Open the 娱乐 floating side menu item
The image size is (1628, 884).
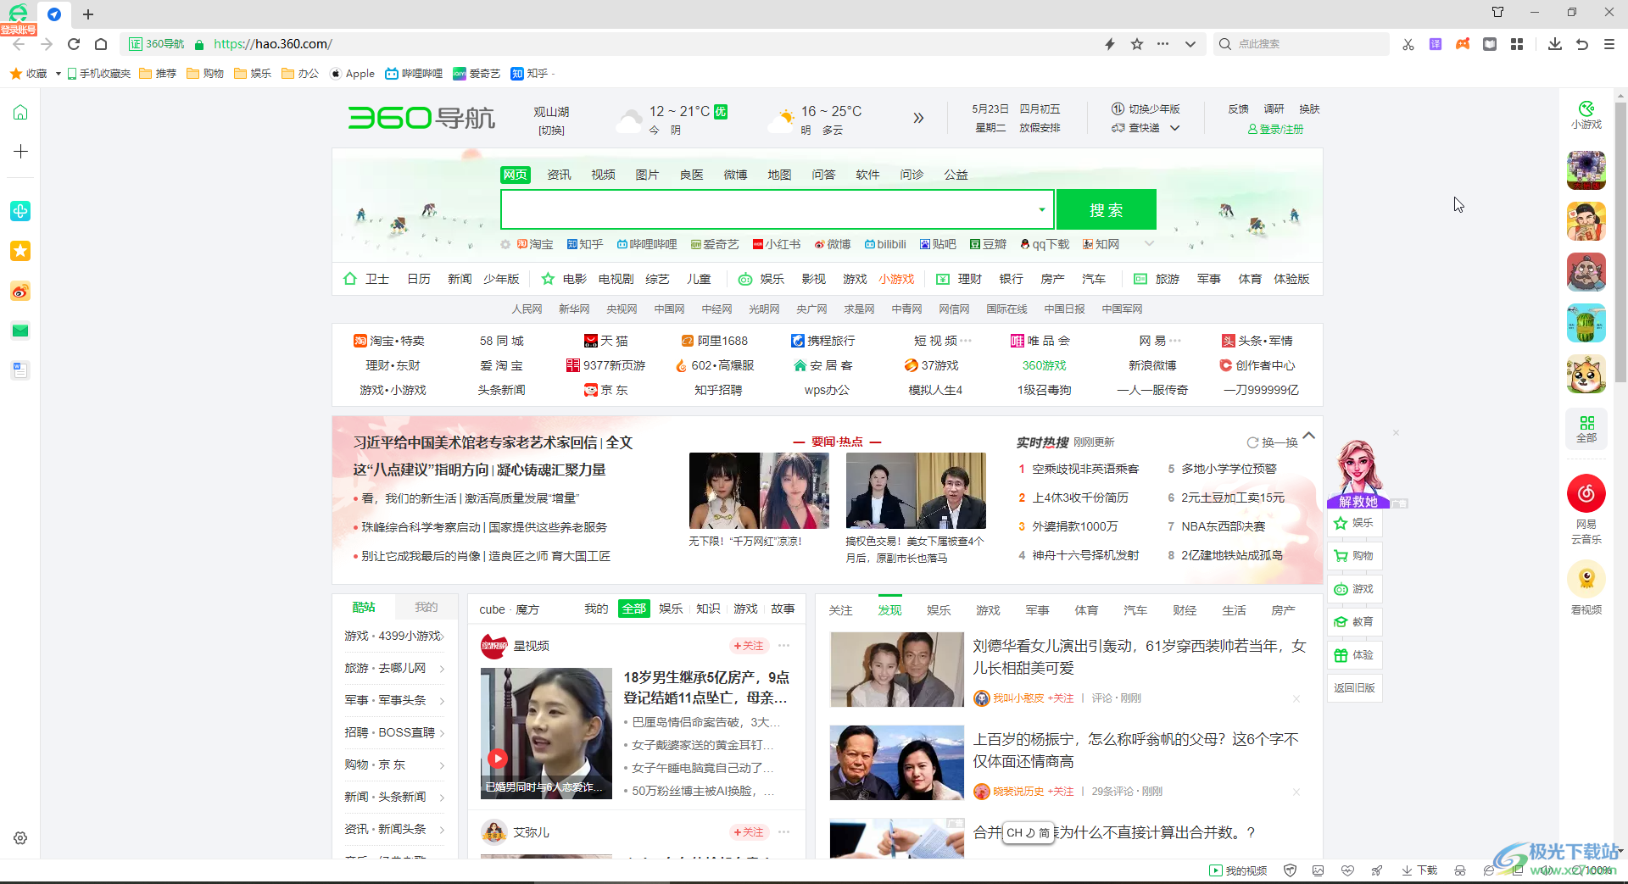pyautogui.click(x=1354, y=523)
